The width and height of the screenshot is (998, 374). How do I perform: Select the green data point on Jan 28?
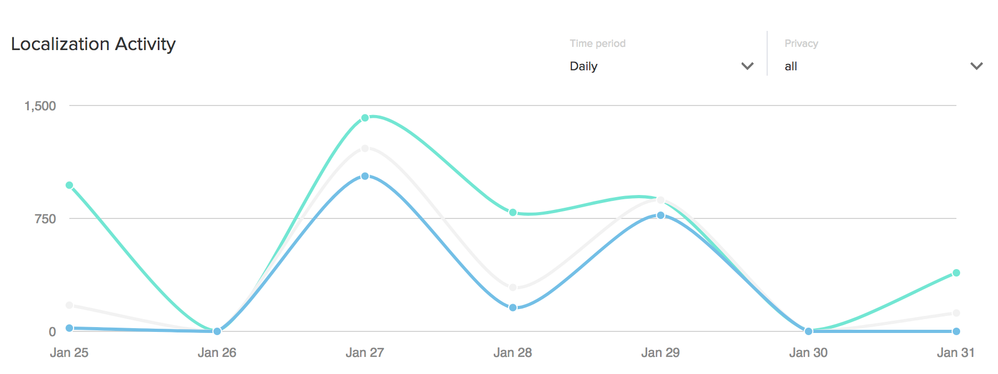pyautogui.click(x=513, y=213)
